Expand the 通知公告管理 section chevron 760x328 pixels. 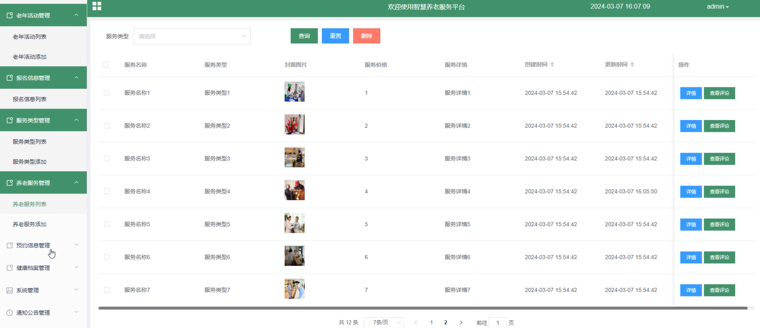pyautogui.click(x=77, y=312)
